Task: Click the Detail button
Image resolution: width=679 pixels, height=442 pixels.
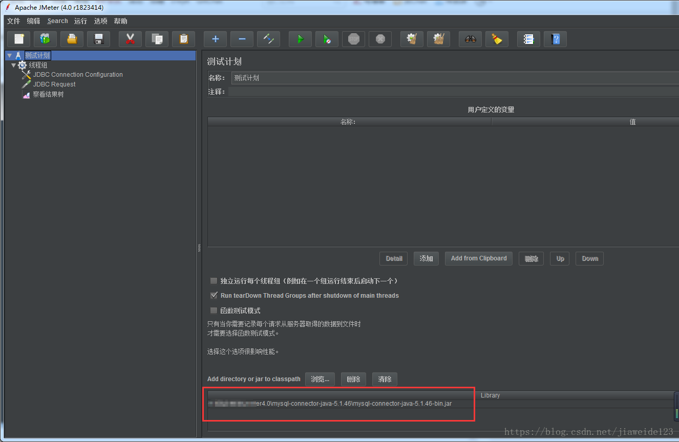Action: click(394, 258)
